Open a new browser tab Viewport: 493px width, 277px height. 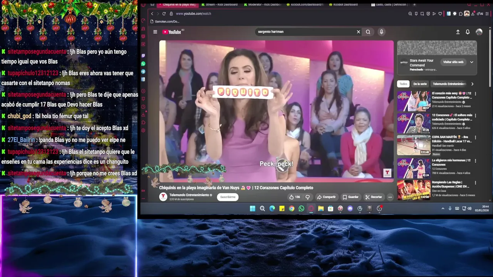tap(414, 5)
